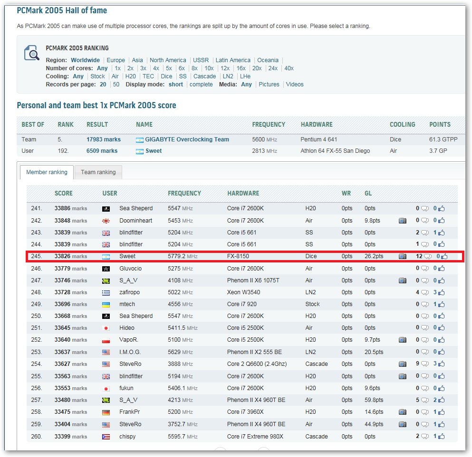Filter media by Pictures
Screen dimensions: 472x457
click(269, 84)
